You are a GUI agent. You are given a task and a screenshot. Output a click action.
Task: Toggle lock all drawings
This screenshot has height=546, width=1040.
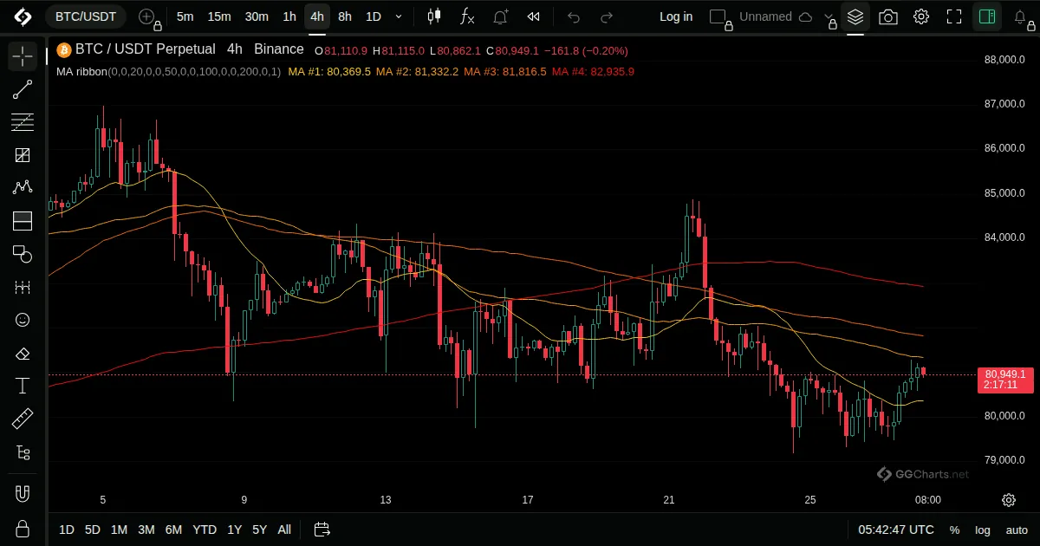tap(23, 528)
